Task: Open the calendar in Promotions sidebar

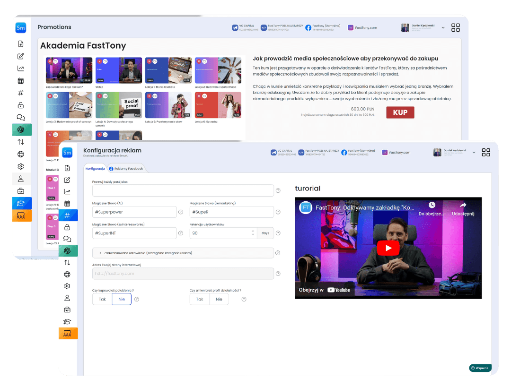Action: [21, 81]
